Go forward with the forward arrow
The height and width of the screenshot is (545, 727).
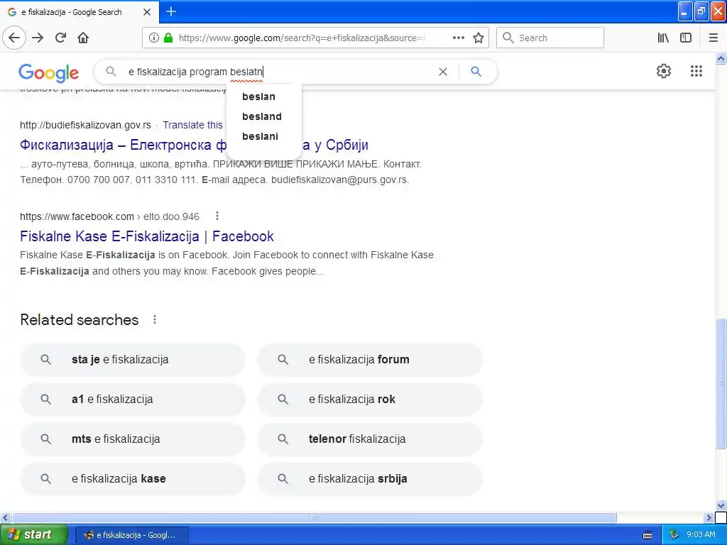[38, 38]
